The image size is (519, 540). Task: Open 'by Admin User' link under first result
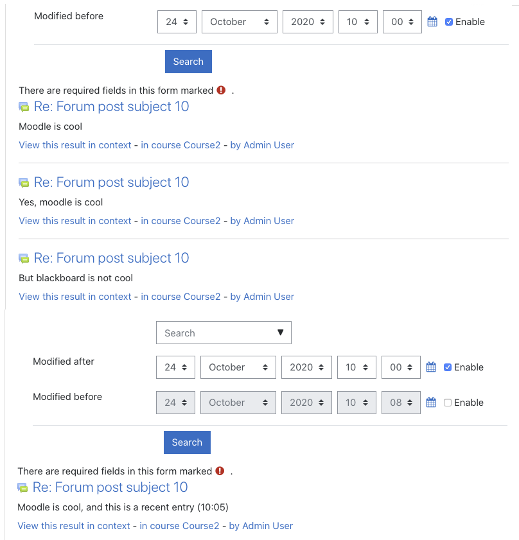(262, 145)
